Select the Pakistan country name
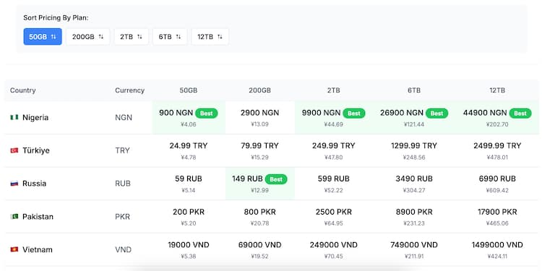The width and height of the screenshot is (542, 271). coord(38,217)
